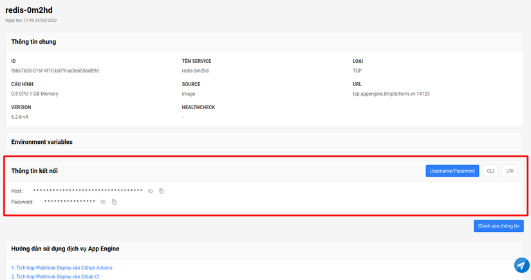Click the HEALTHCHECK label

[198, 107]
